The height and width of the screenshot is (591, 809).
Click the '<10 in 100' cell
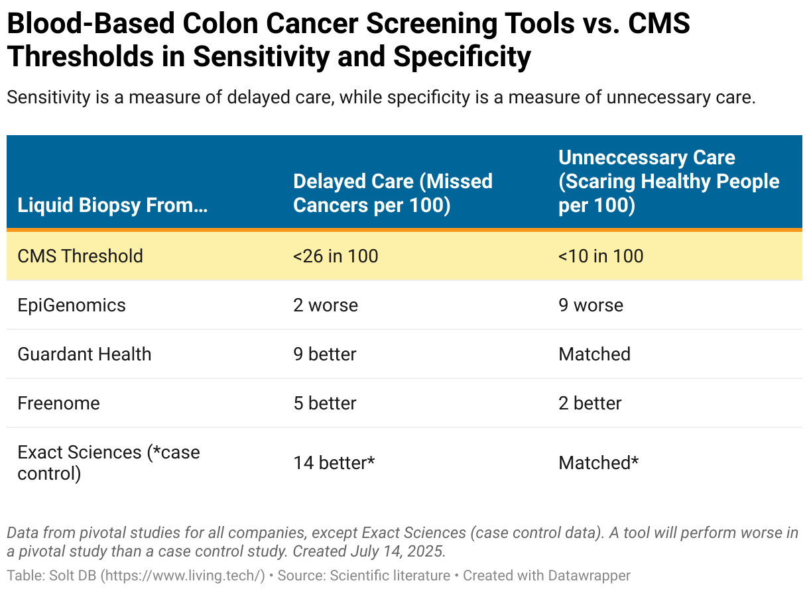[x=601, y=256]
